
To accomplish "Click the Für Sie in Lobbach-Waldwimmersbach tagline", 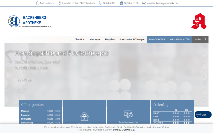I will click(35, 26).
